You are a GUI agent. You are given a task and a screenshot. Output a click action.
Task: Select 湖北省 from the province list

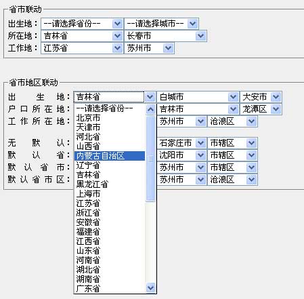tap(110, 270)
